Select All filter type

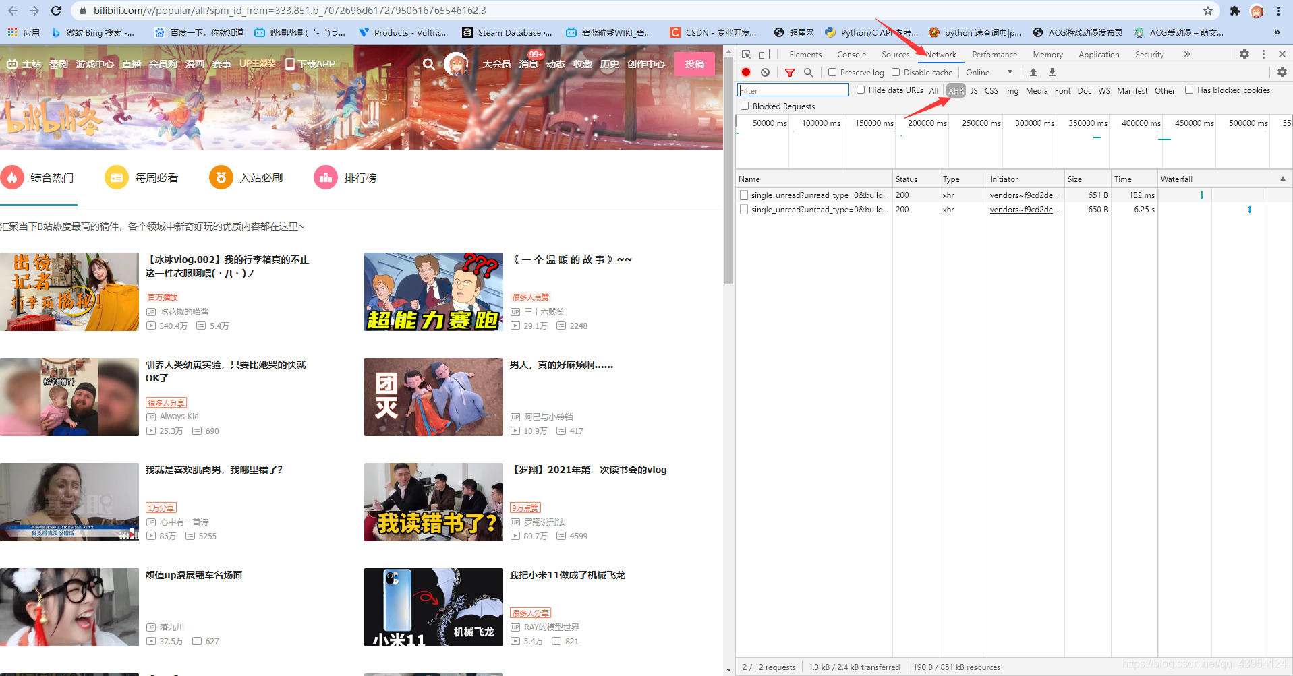(x=933, y=90)
